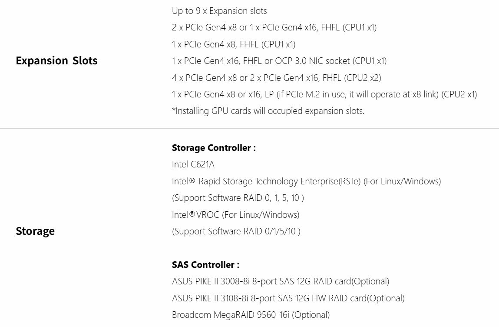Click the divider between Expansion Slots and Storage

point(249,128)
